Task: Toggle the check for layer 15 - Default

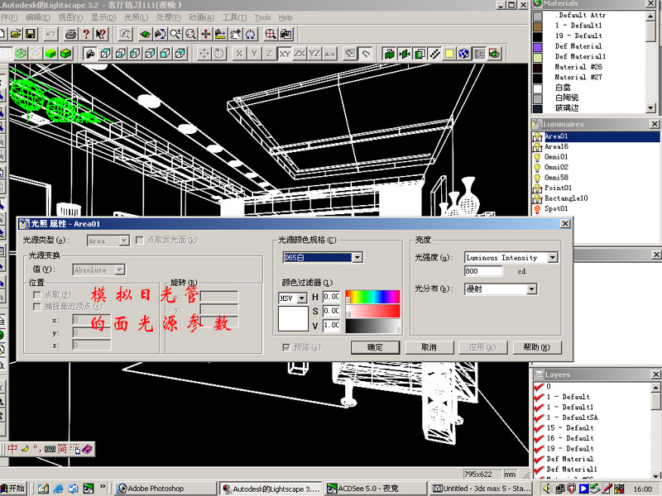Action: pyautogui.click(x=539, y=427)
